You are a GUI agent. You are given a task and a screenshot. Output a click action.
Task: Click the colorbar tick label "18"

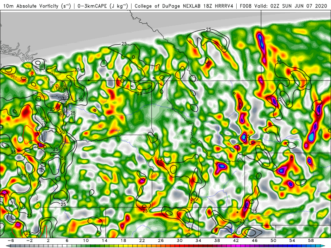coord(123,241)
